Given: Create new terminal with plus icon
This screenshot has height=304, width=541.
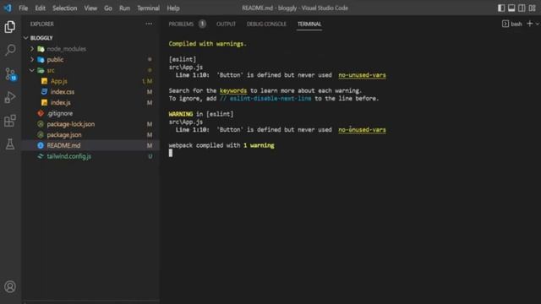Looking at the screenshot, I should pyautogui.click(x=530, y=24).
